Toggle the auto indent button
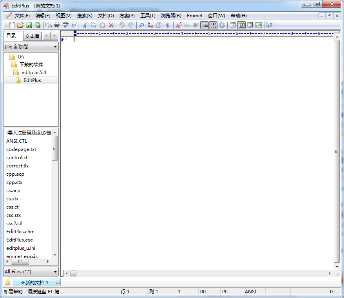Viewport: 344px width, 298px height. click(x=204, y=25)
